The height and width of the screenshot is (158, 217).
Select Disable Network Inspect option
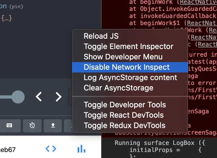127,67
